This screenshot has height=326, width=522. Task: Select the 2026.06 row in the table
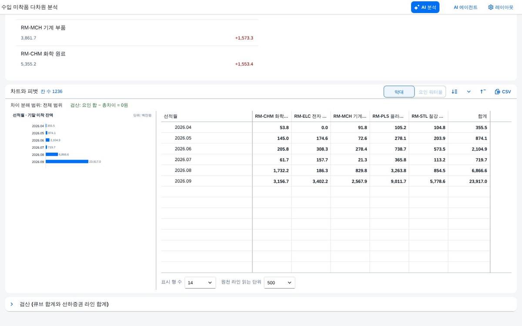tap(325, 149)
